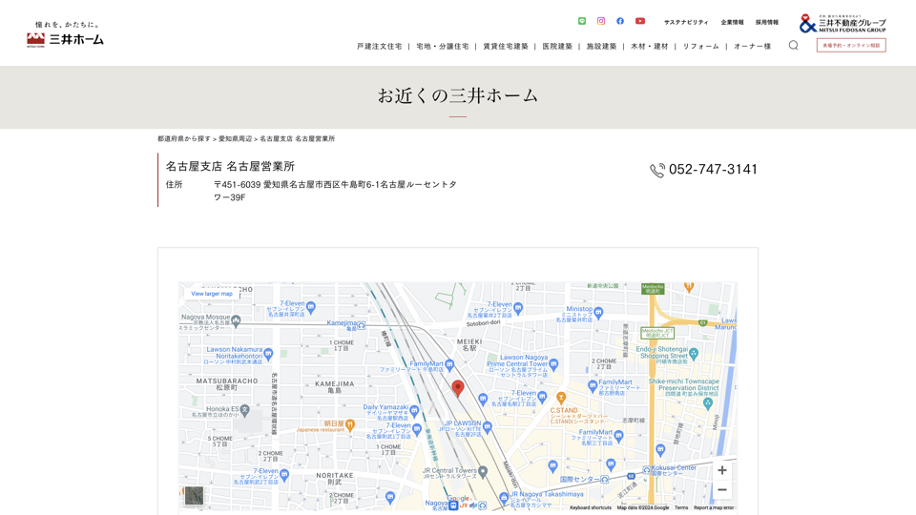Viewport: 916px width, 515px height.
Task: Open the Mitsui Fudosan Group logo
Action: (843, 23)
